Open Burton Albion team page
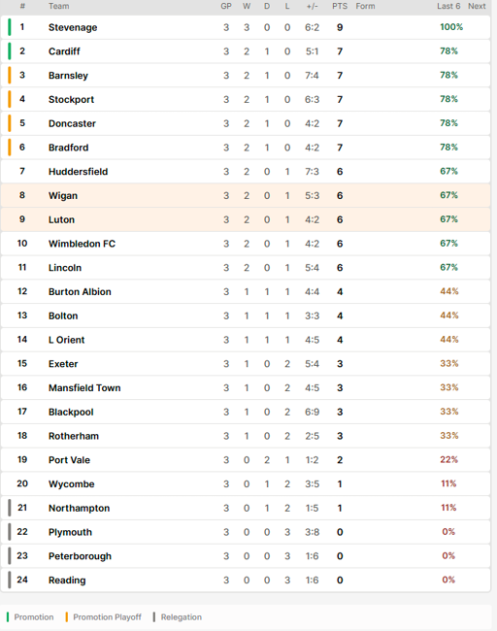The width and height of the screenshot is (497, 631). pyautogui.click(x=80, y=292)
